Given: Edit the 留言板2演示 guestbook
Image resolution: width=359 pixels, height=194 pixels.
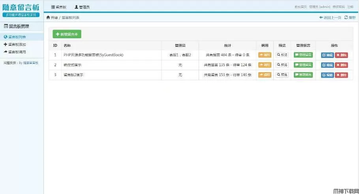Looking at the screenshot, I should pos(327,75).
